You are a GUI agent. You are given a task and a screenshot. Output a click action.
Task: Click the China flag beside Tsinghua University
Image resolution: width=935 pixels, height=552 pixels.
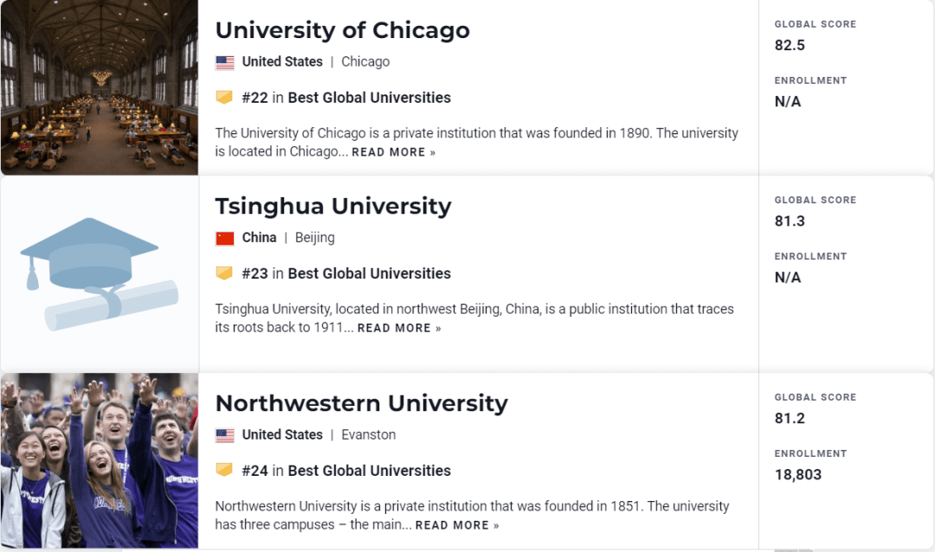[223, 237]
